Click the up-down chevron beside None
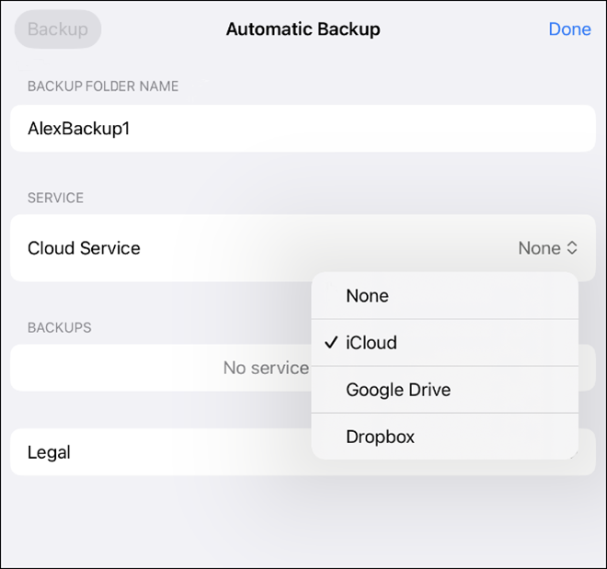Viewport: 607px width, 569px height. (572, 248)
